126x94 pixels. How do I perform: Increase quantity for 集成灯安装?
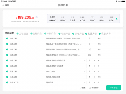pyautogui.click(x=94, y=71)
